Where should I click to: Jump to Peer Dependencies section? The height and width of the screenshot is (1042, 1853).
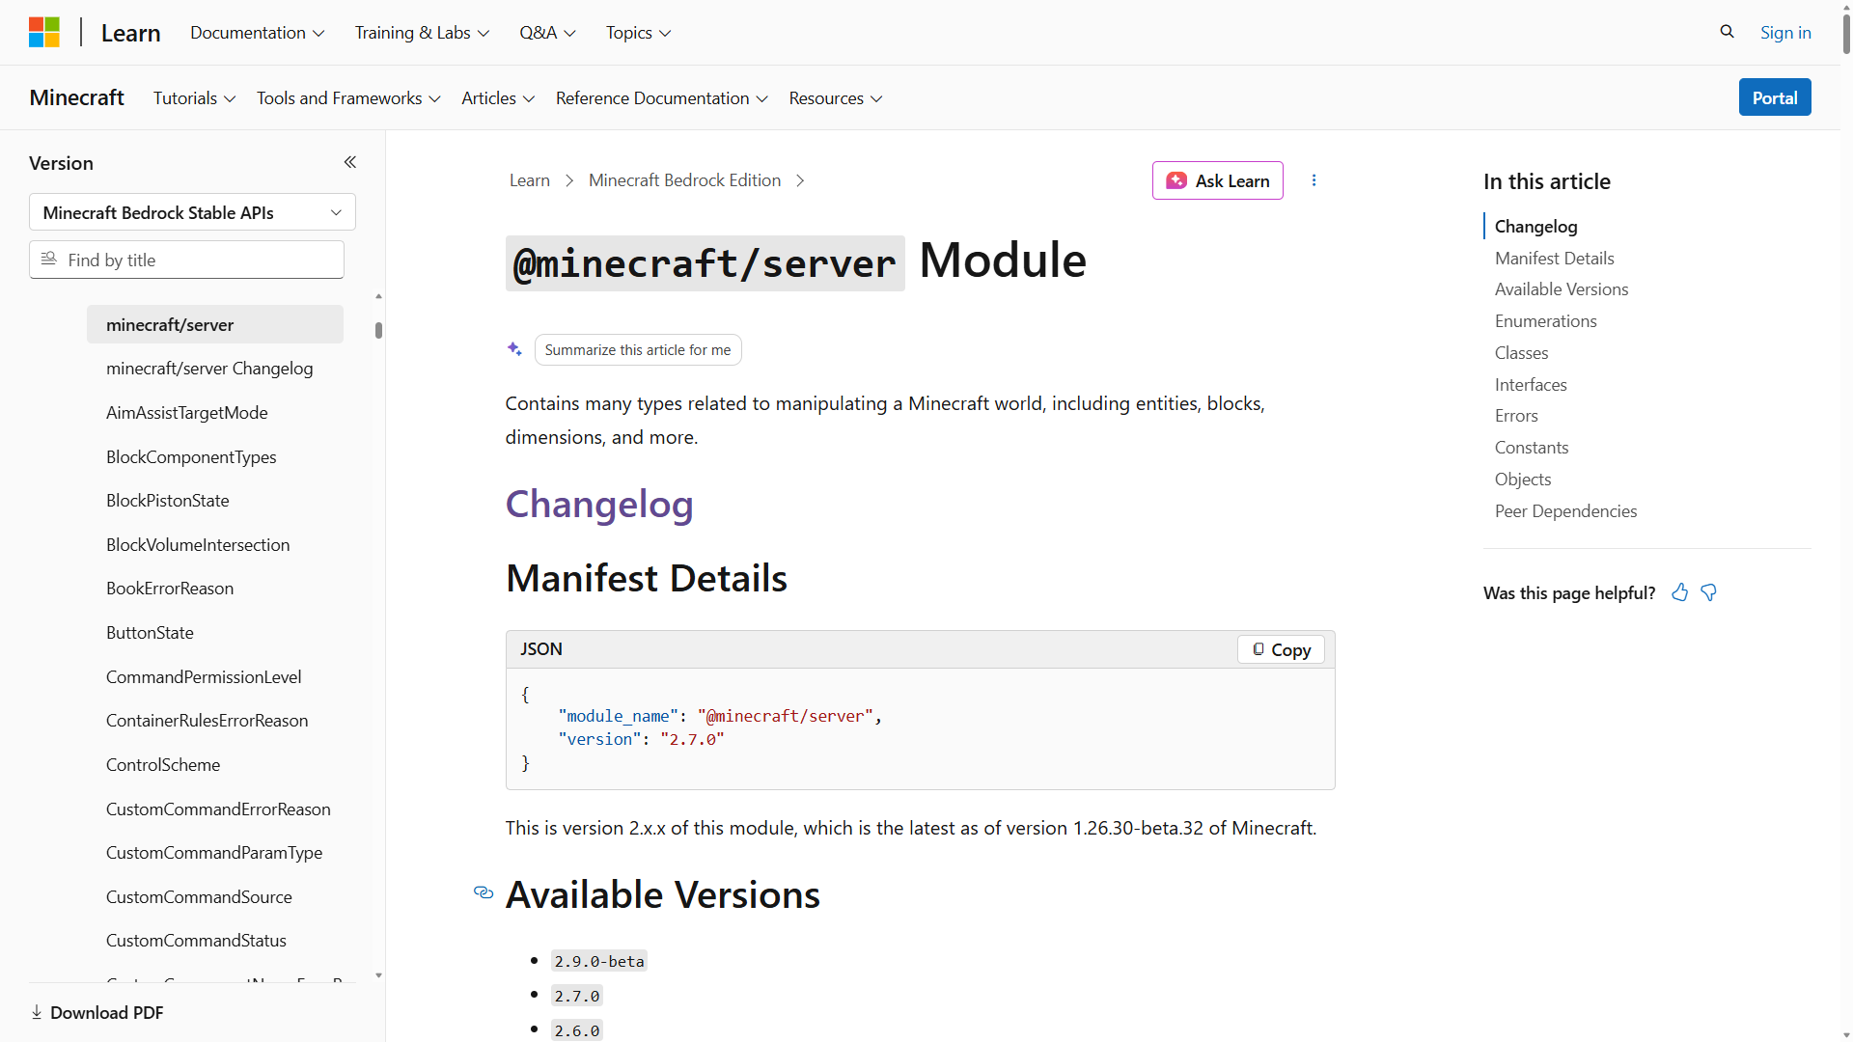tap(1565, 511)
